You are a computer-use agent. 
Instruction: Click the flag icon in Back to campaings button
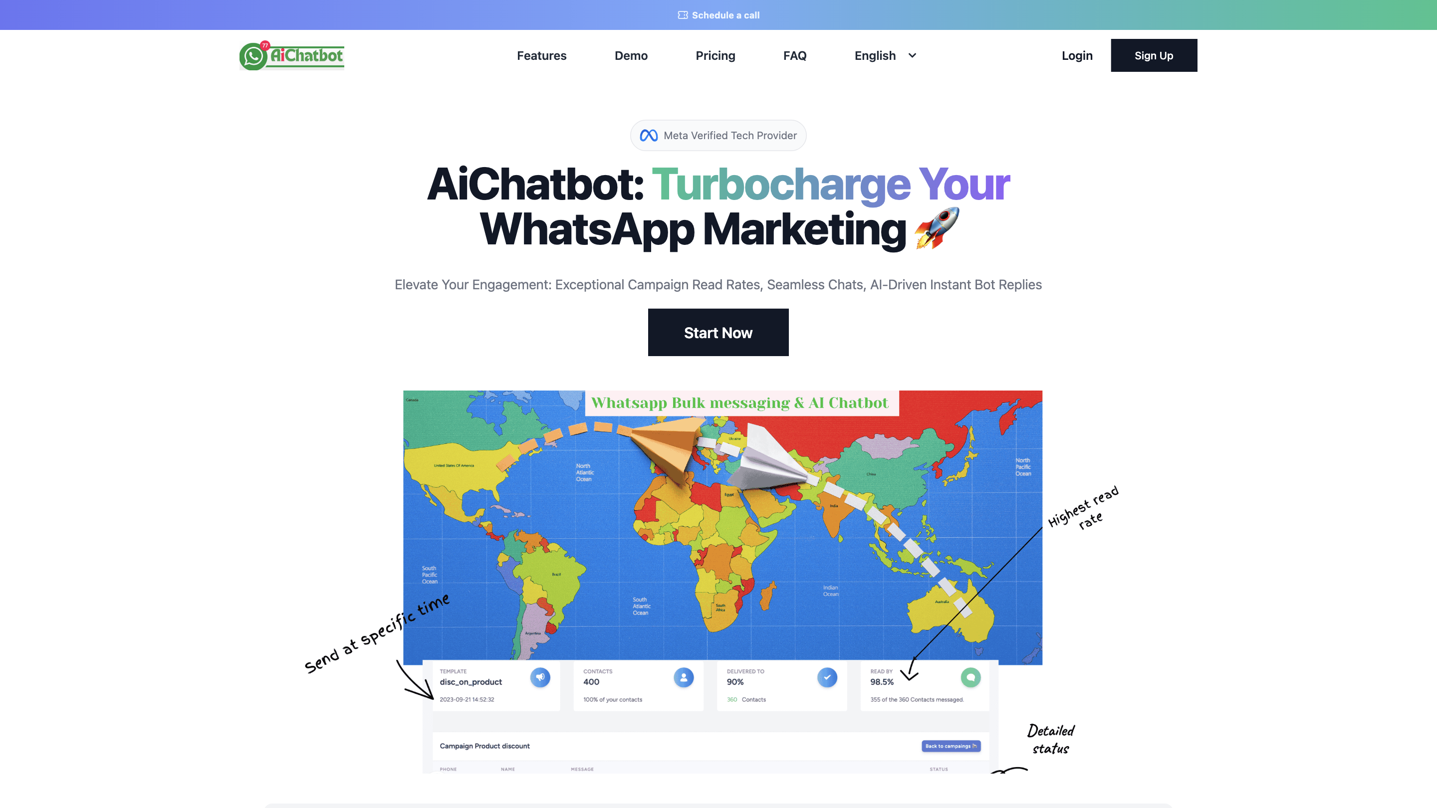974,746
